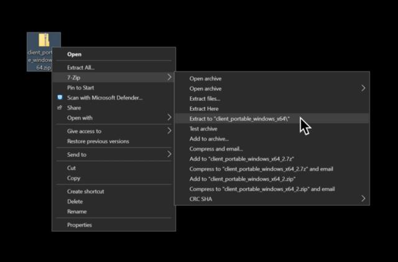
Task: Select the client_portable zip file on desktop
Action: [43, 51]
